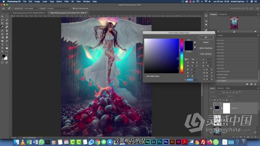Click the Home icon in options bar
The width and height of the screenshot is (260, 146).
click(3, 8)
